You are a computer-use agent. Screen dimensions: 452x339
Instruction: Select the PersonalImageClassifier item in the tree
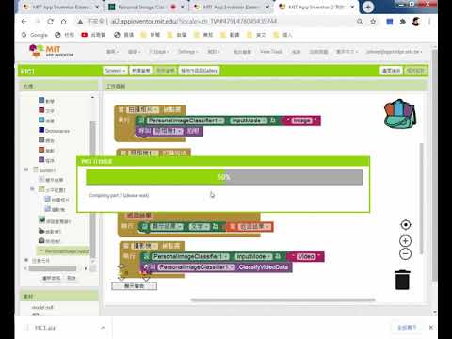(x=64, y=251)
